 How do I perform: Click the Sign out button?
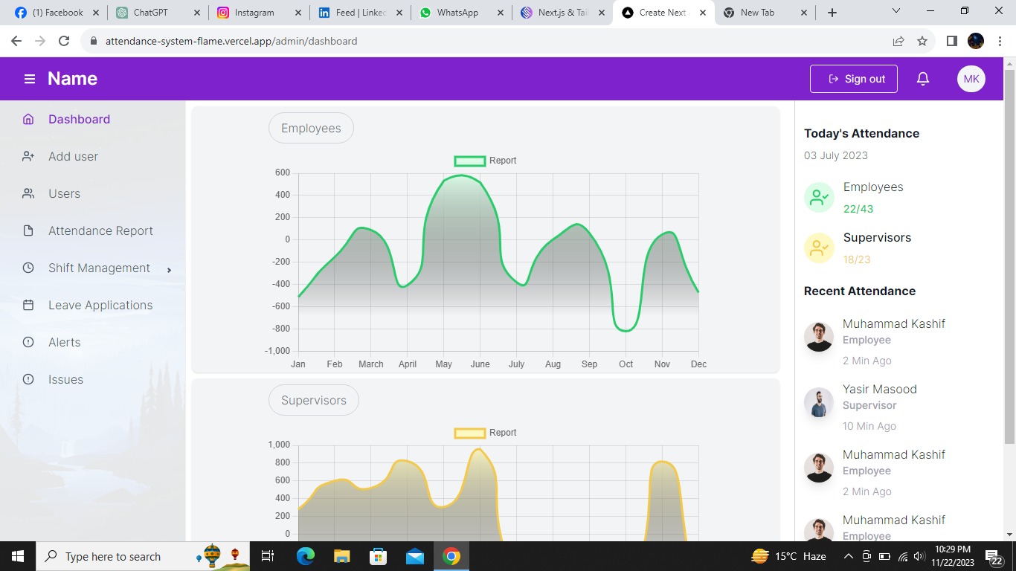(854, 79)
